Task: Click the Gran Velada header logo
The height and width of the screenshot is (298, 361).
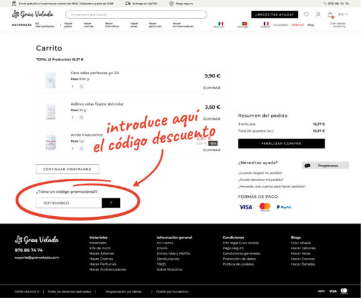Action: (32, 14)
